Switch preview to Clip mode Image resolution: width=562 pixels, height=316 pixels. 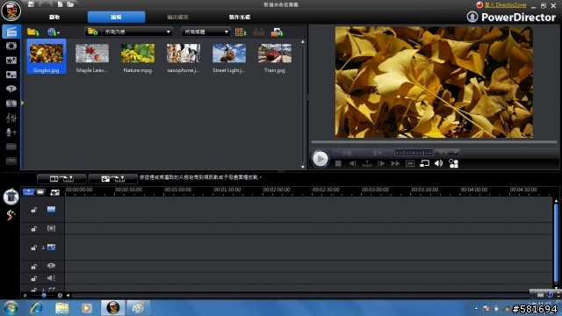(x=347, y=153)
